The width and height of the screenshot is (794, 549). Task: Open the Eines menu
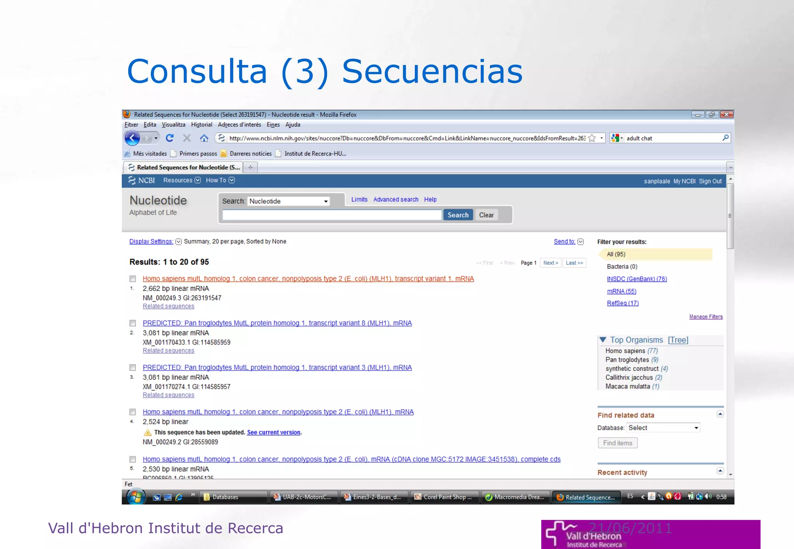click(273, 125)
